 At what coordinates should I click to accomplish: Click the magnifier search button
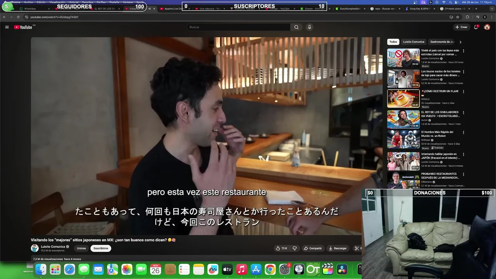296,27
